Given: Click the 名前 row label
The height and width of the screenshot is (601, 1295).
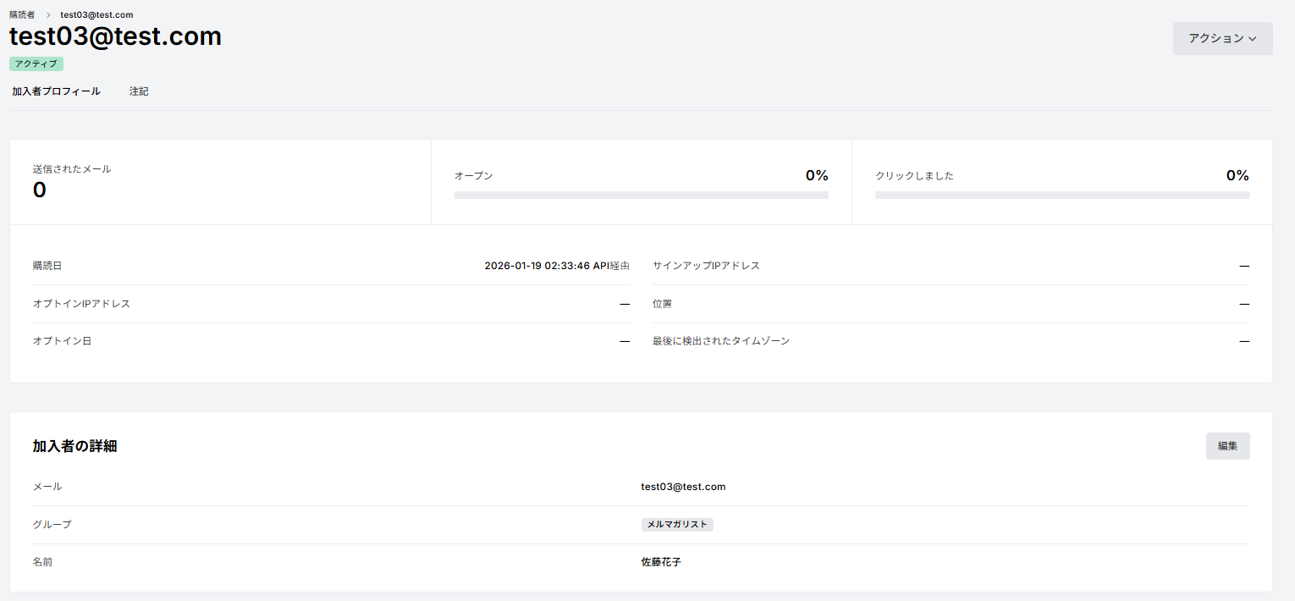Looking at the screenshot, I should coord(42,562).
